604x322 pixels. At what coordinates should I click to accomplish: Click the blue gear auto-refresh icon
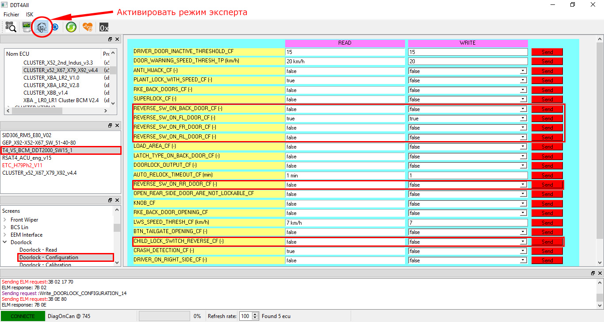pyautogui.click(x=55, y=27)
